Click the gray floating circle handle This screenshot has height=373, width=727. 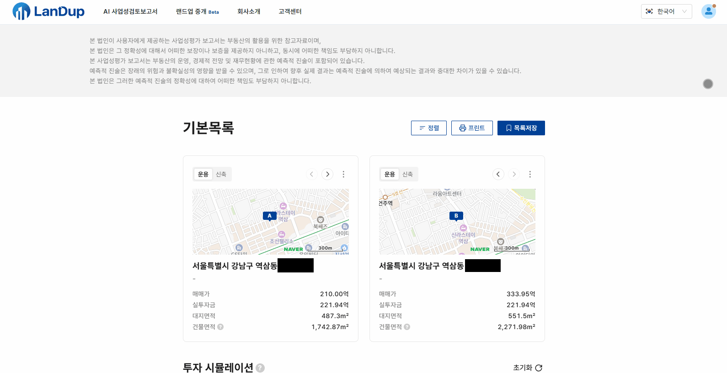pos(708,84)
